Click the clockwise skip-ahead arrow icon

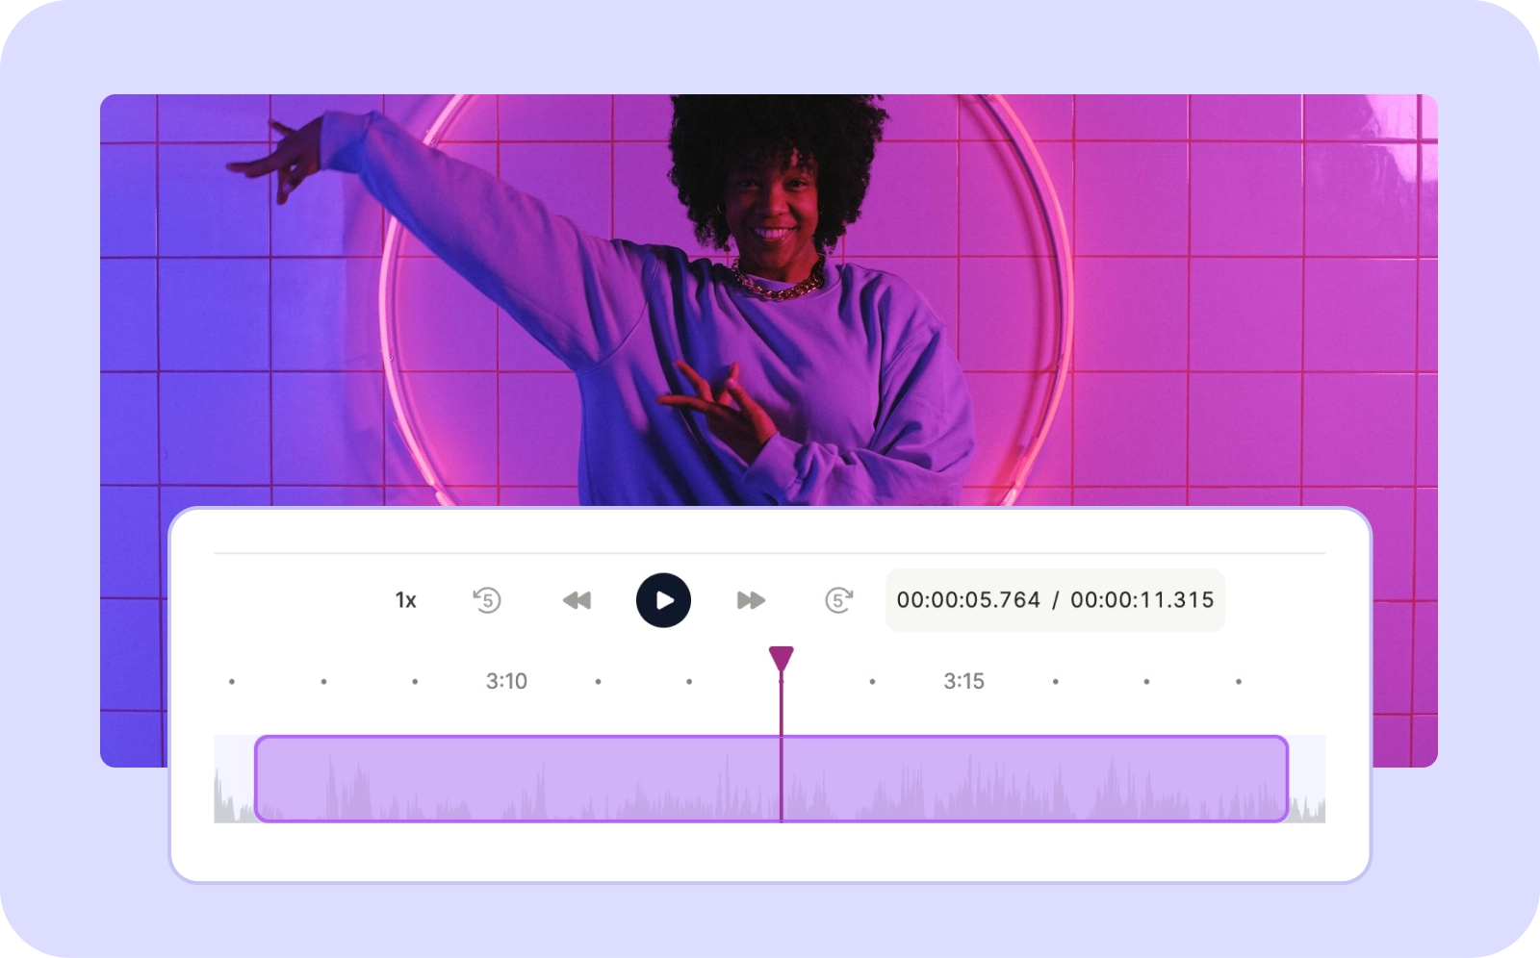(x=839, y=599)
